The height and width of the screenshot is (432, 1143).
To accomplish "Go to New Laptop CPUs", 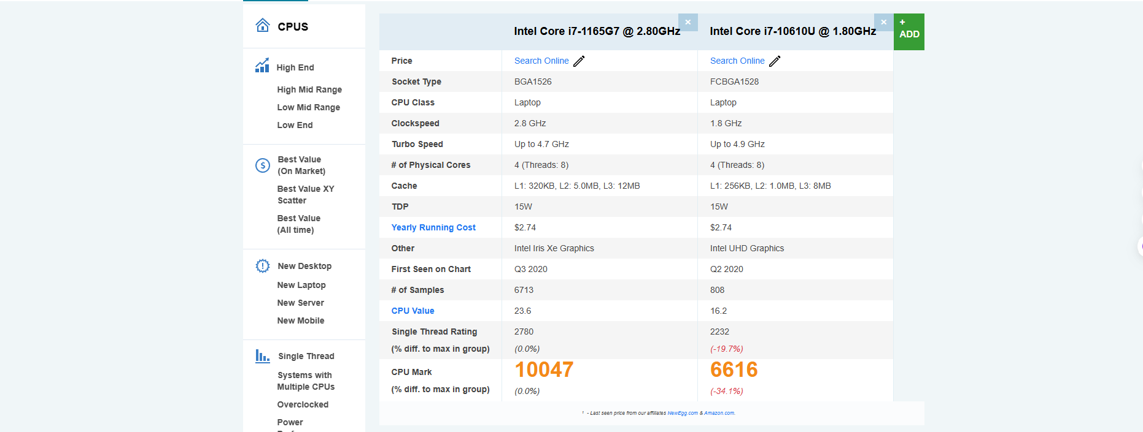I will coord(301,285).
